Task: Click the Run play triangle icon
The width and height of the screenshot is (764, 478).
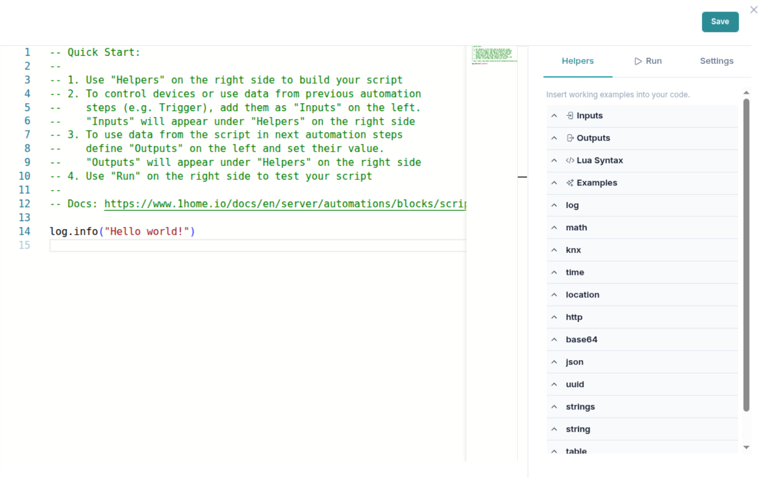Action: click(638, 61)
